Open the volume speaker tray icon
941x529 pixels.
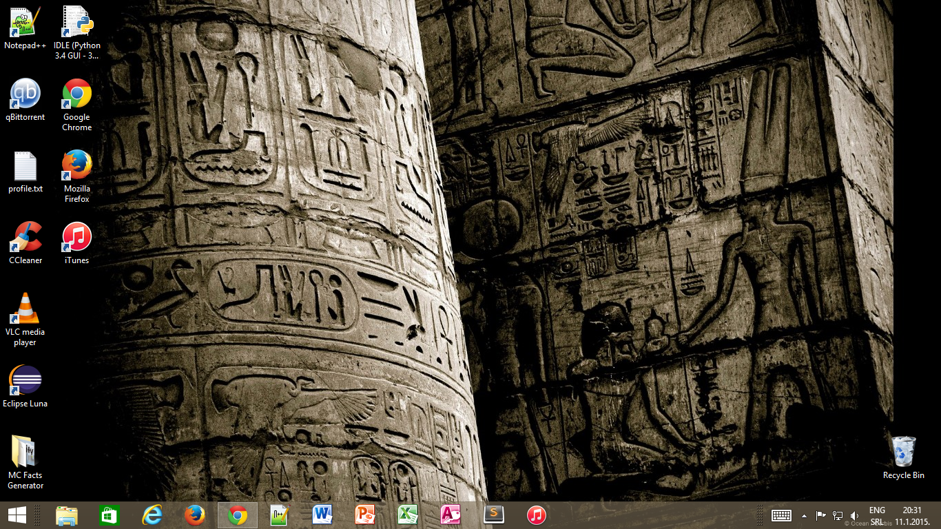click(x=855, y=515)
